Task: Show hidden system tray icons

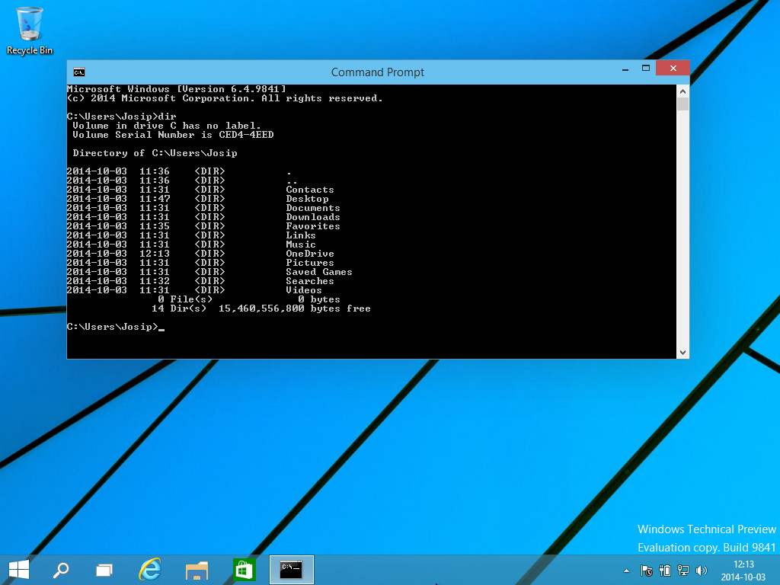Action: (627, 570)
